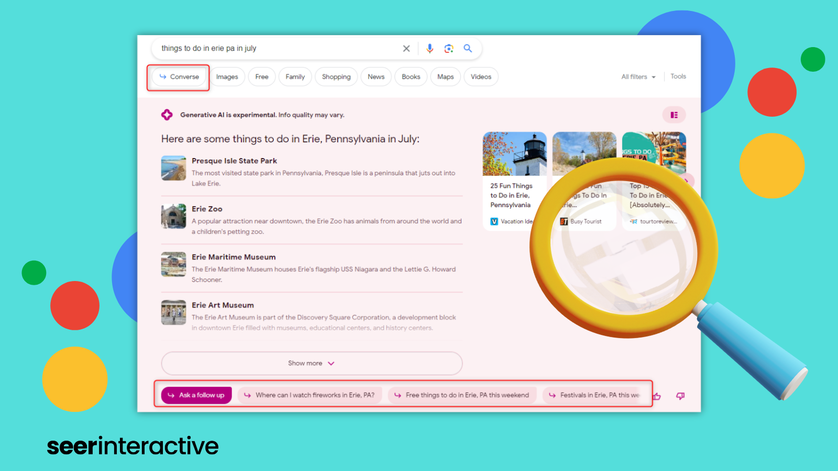This screenshot has height=471, width=838.
Task: Open the Presque Isle State Park result
Action: point(234,161)
